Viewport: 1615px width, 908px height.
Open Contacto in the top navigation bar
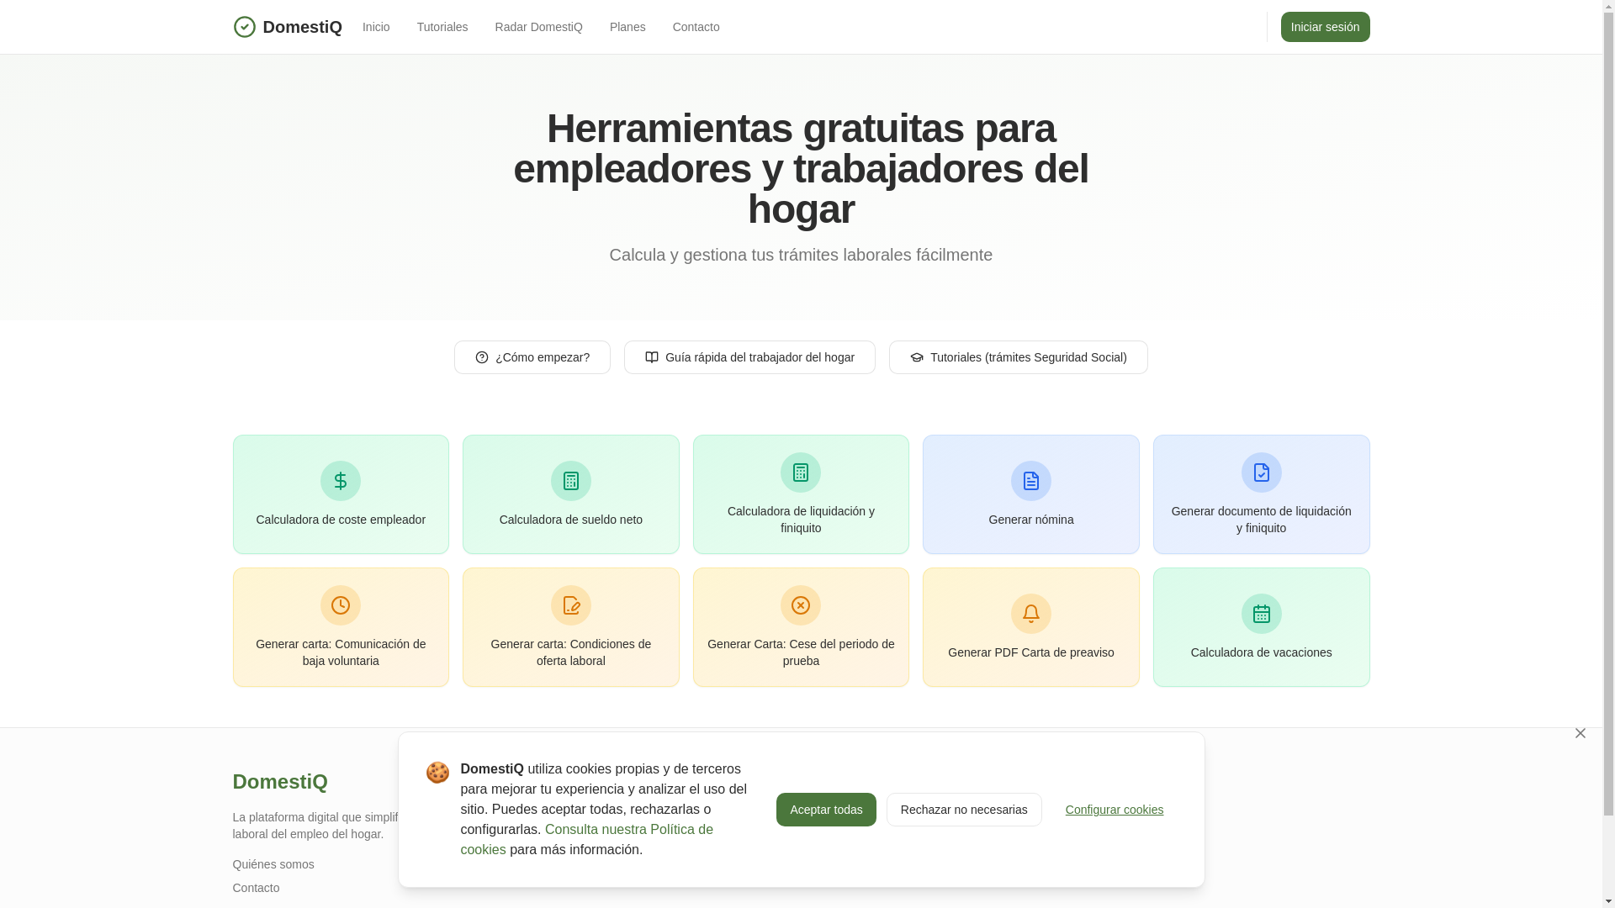click(x=696, y=27)
